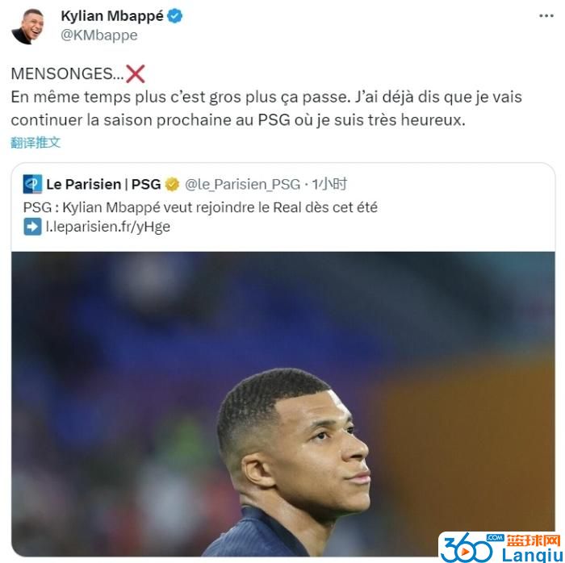Open Kylian Mbappé's profile avatar
565x563 pixels.
[28, 26]
